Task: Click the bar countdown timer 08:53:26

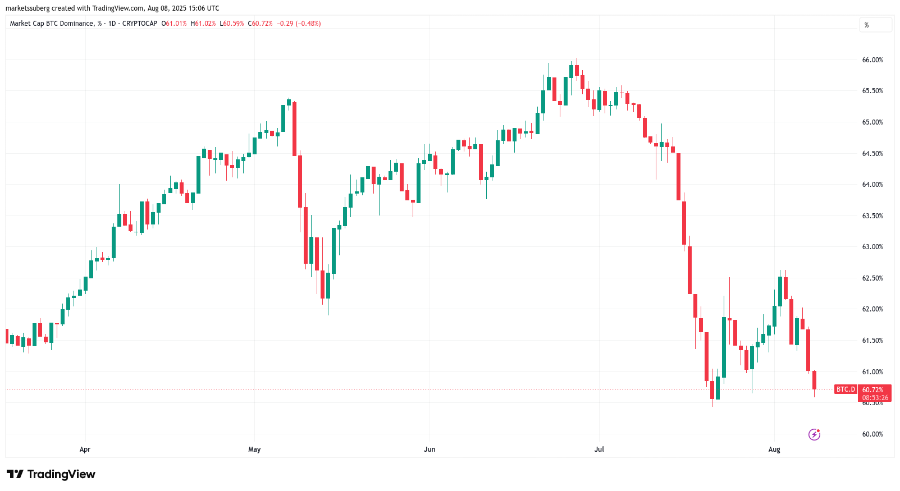Action: click(x=875, y=397)
